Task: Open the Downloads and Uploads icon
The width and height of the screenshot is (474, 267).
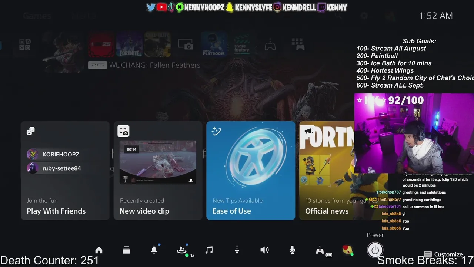Action: tap(237, 250)
